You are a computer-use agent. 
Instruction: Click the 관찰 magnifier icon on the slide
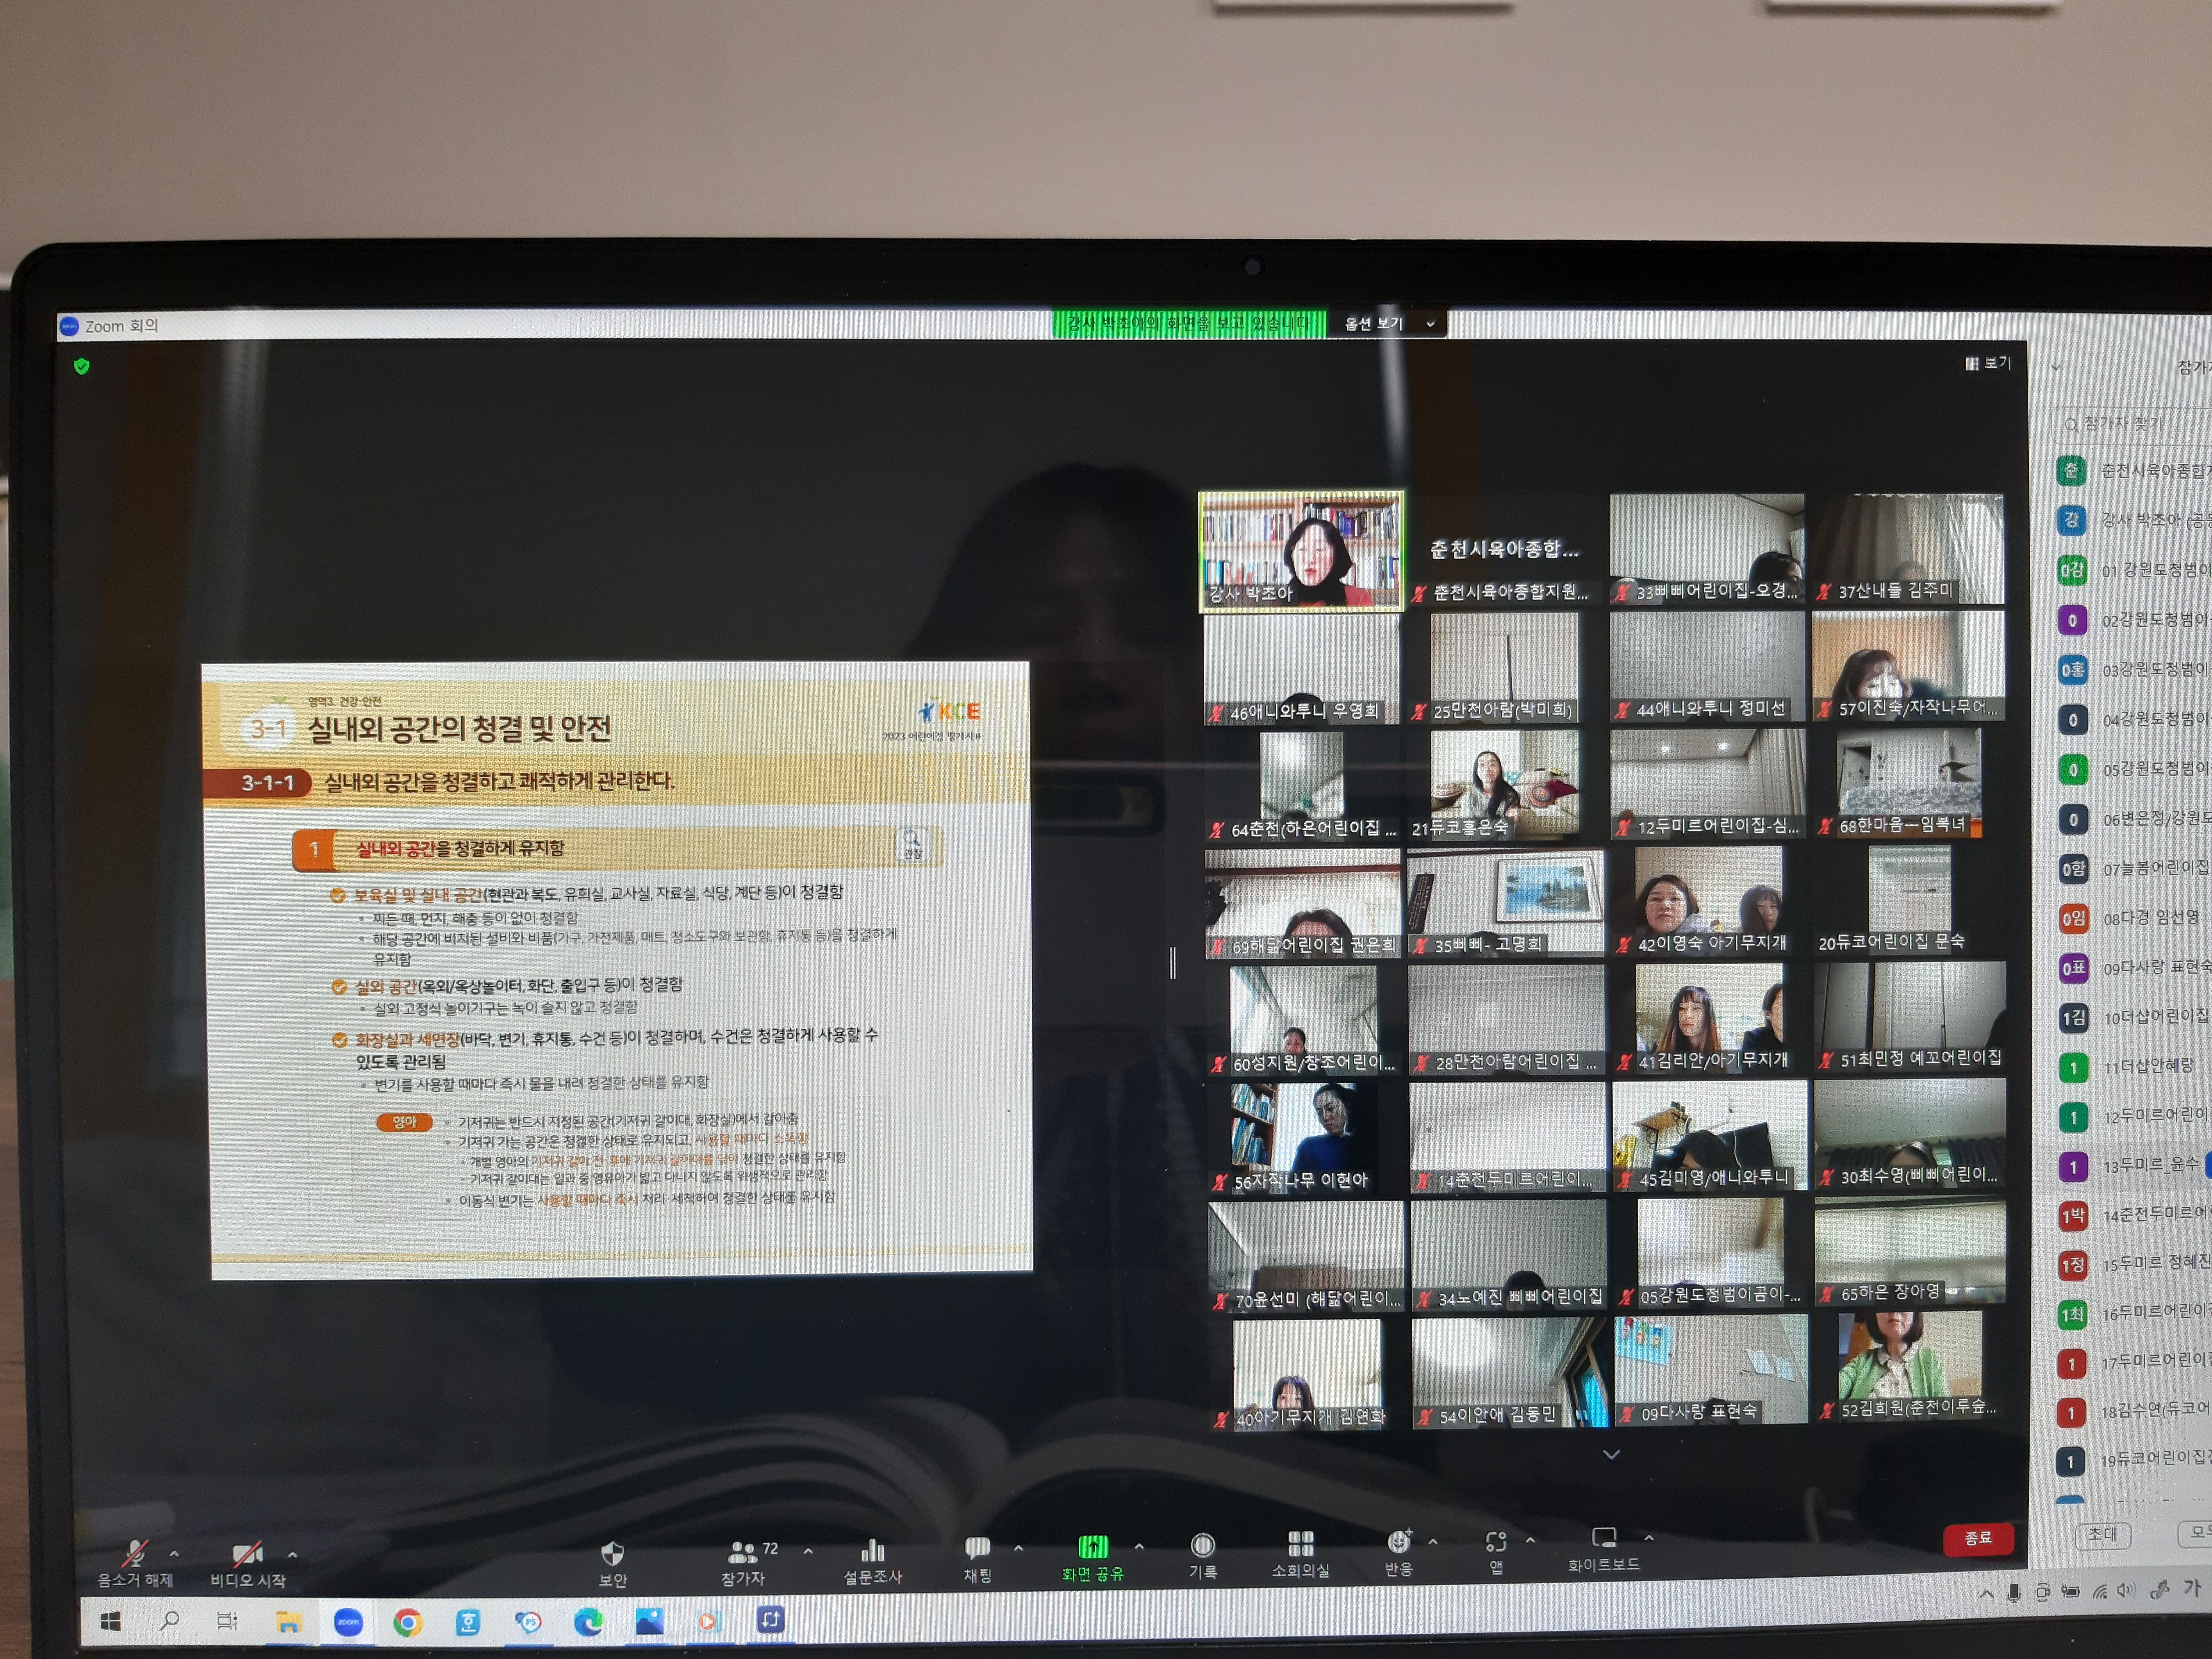coord(912,845)
